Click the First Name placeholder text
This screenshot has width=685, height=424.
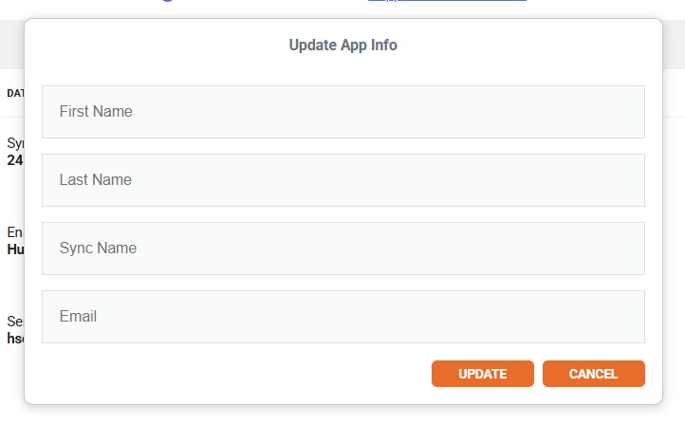[96, 111]
